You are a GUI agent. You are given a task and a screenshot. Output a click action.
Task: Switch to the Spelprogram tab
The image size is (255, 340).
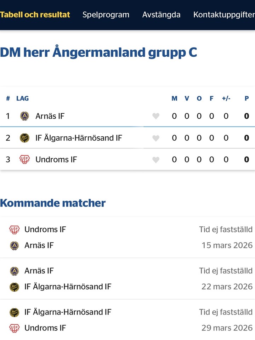106,15
